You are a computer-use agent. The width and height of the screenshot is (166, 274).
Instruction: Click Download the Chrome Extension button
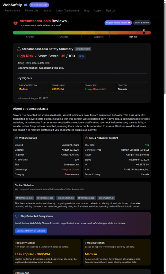(31, 231)
